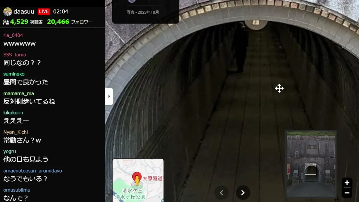Click the フォロワー followers label
The height and width of the screenshot is (202, 359).
(x=82, y=22)
